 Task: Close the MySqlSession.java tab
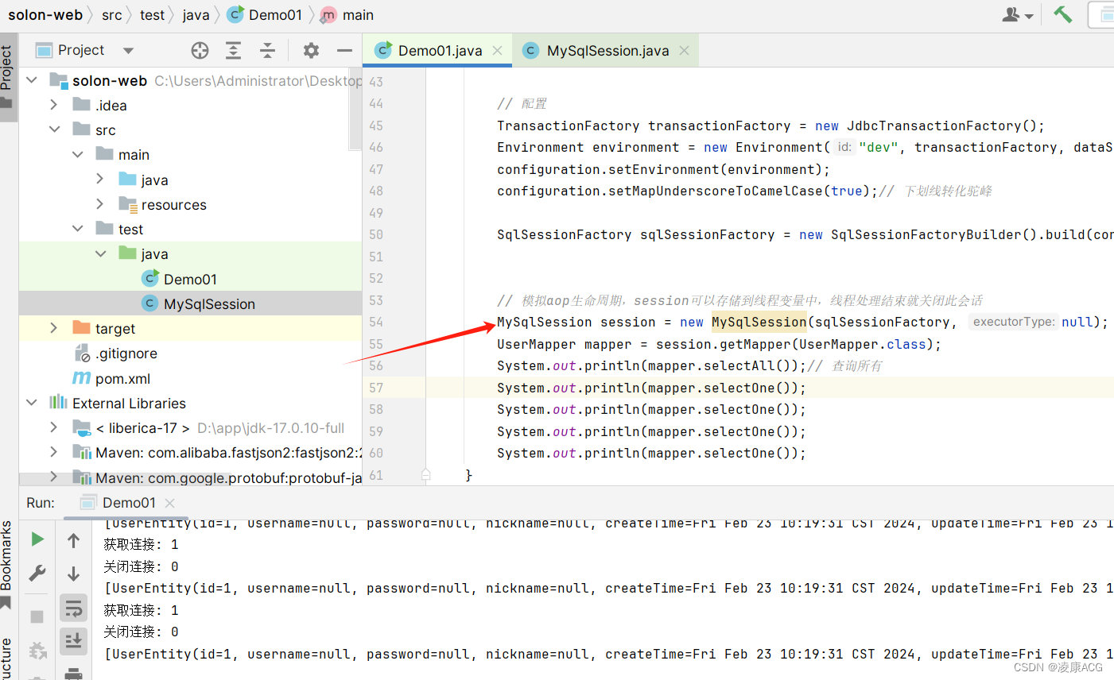(x=684, y=51)
